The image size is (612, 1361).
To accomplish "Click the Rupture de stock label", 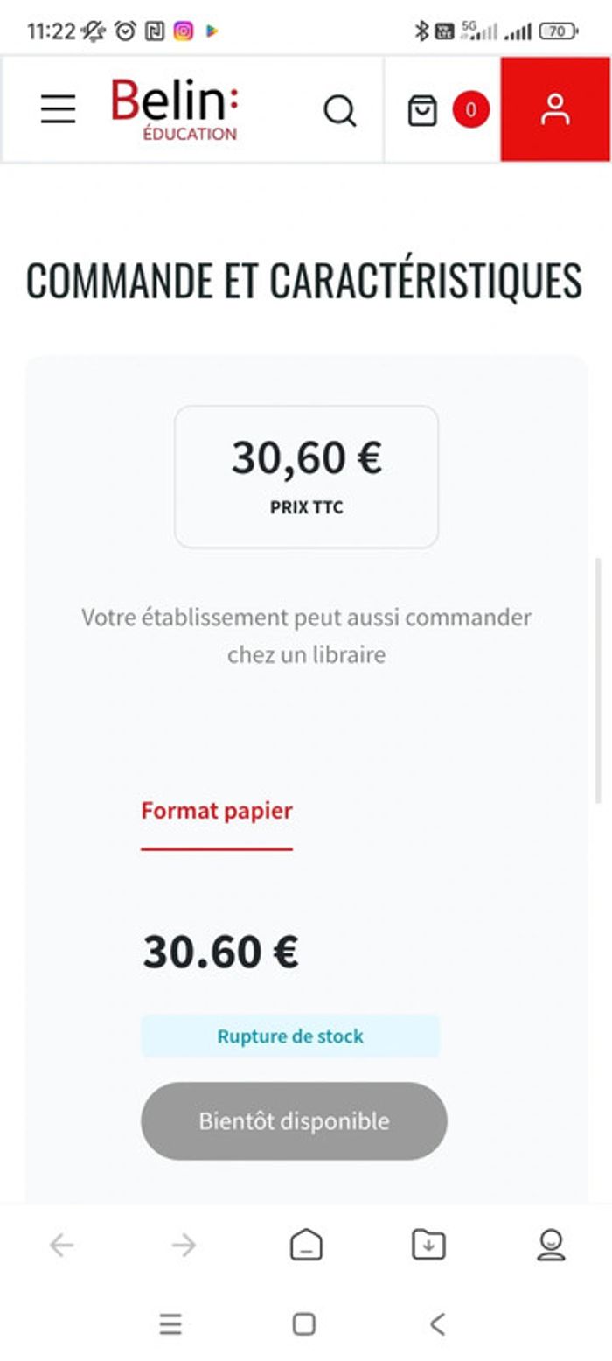I will point(290,1036).
